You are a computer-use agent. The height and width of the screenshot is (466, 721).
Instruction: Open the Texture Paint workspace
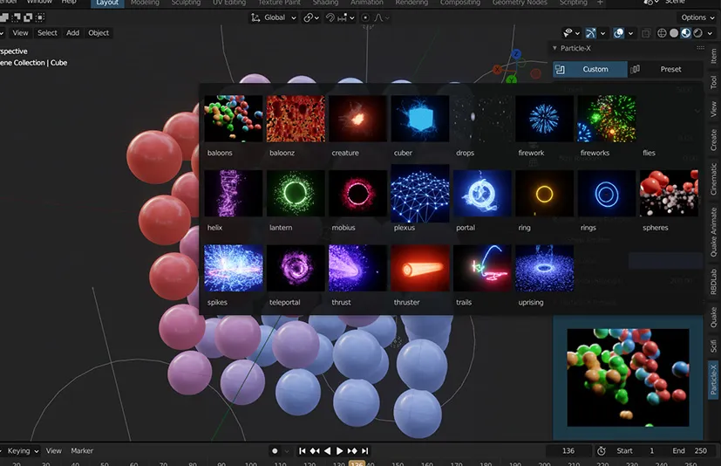pos(279,3)
